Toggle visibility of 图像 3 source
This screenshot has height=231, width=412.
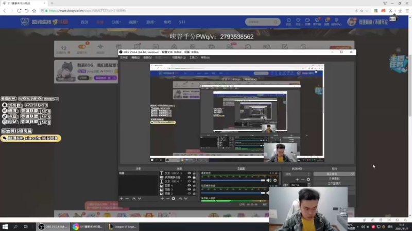pos(189,189)
